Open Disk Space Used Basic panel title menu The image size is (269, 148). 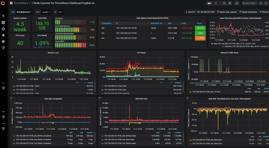[x=152, y=18]
